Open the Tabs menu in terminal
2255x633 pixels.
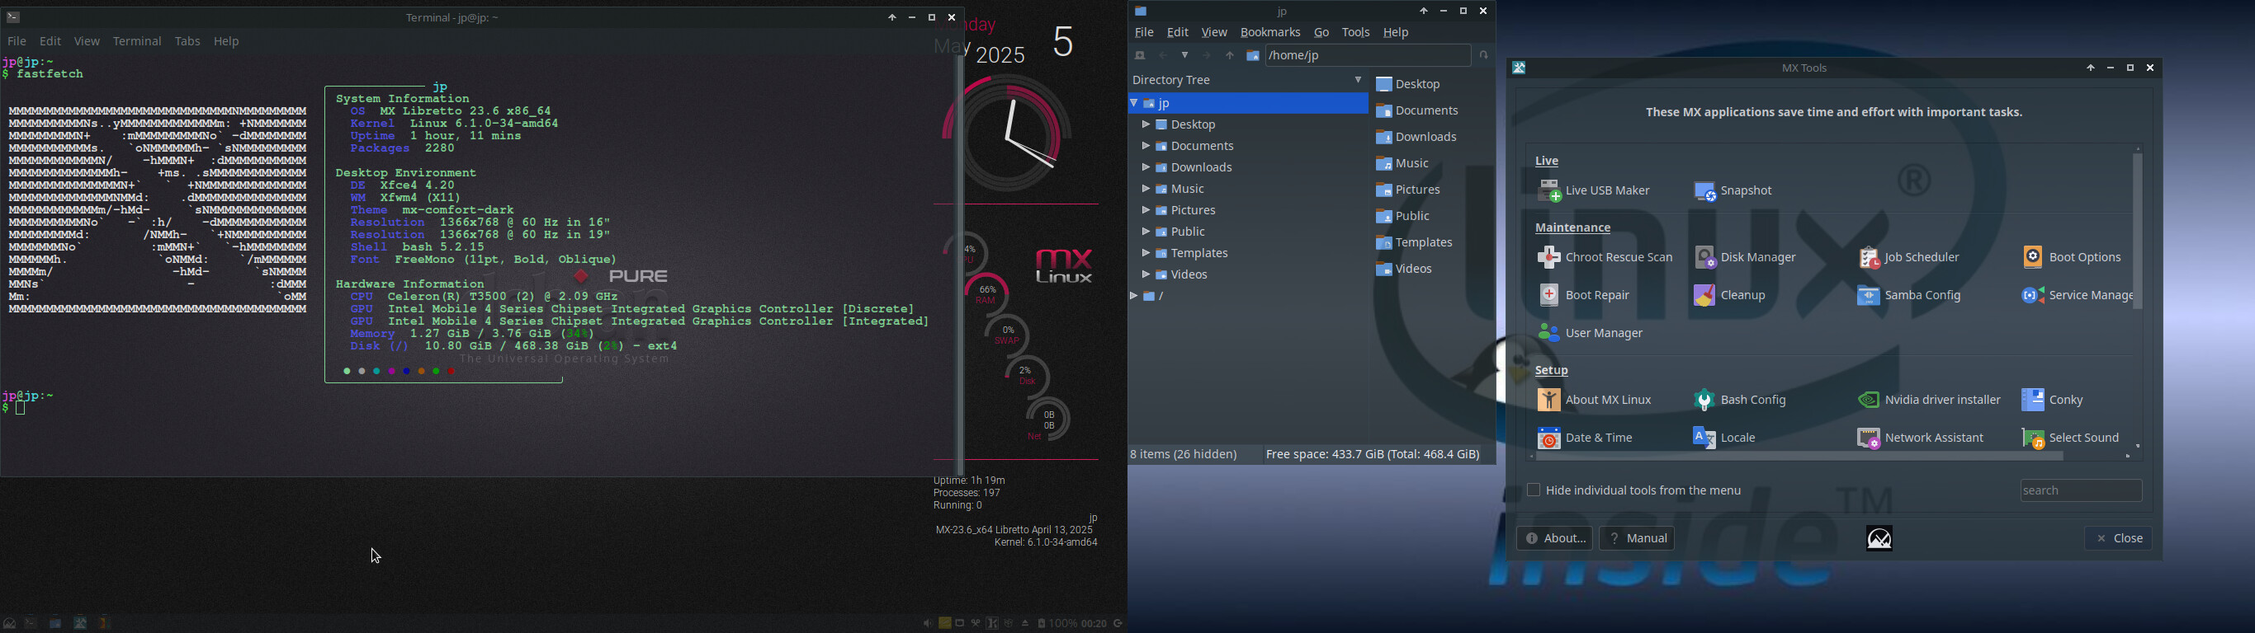coord(187,41)
